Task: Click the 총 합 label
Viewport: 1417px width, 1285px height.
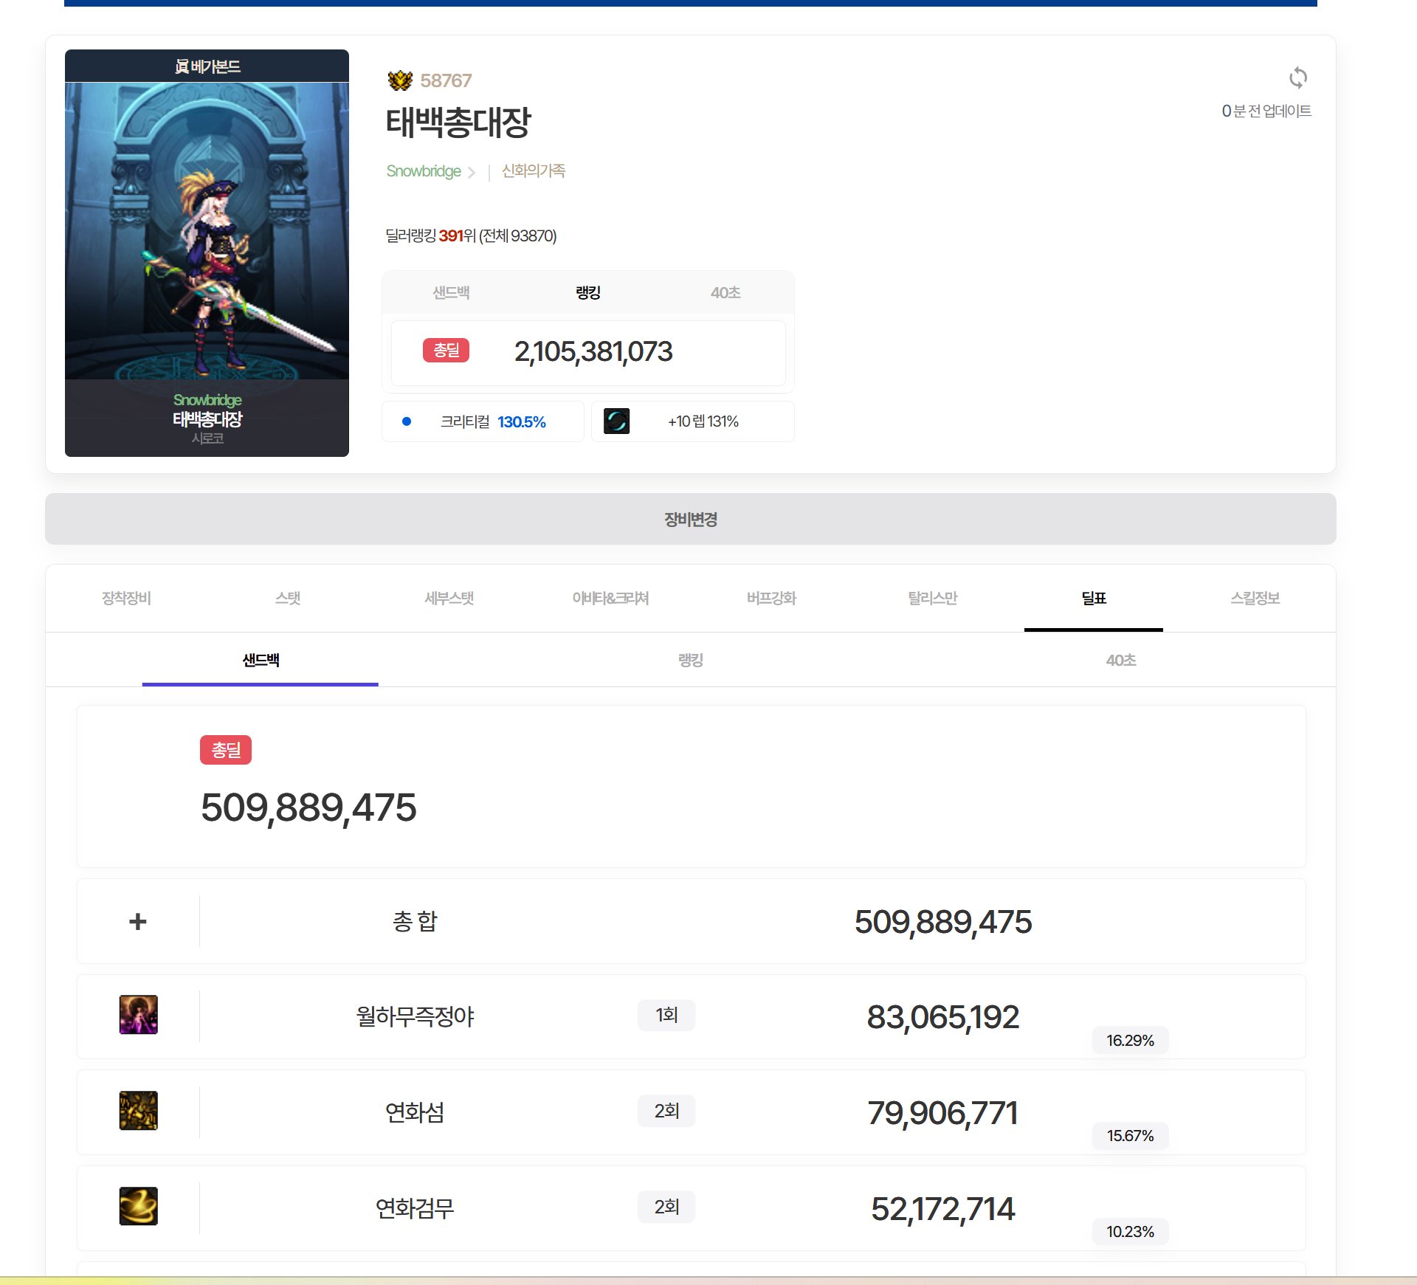Action: point(415,921)
